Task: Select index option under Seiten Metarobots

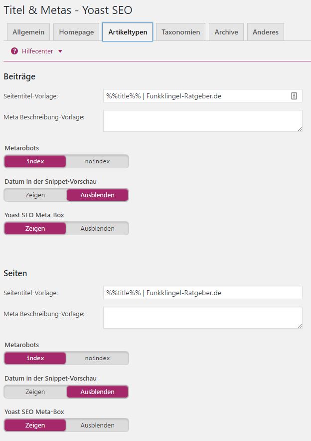Action: pos(35,358)
